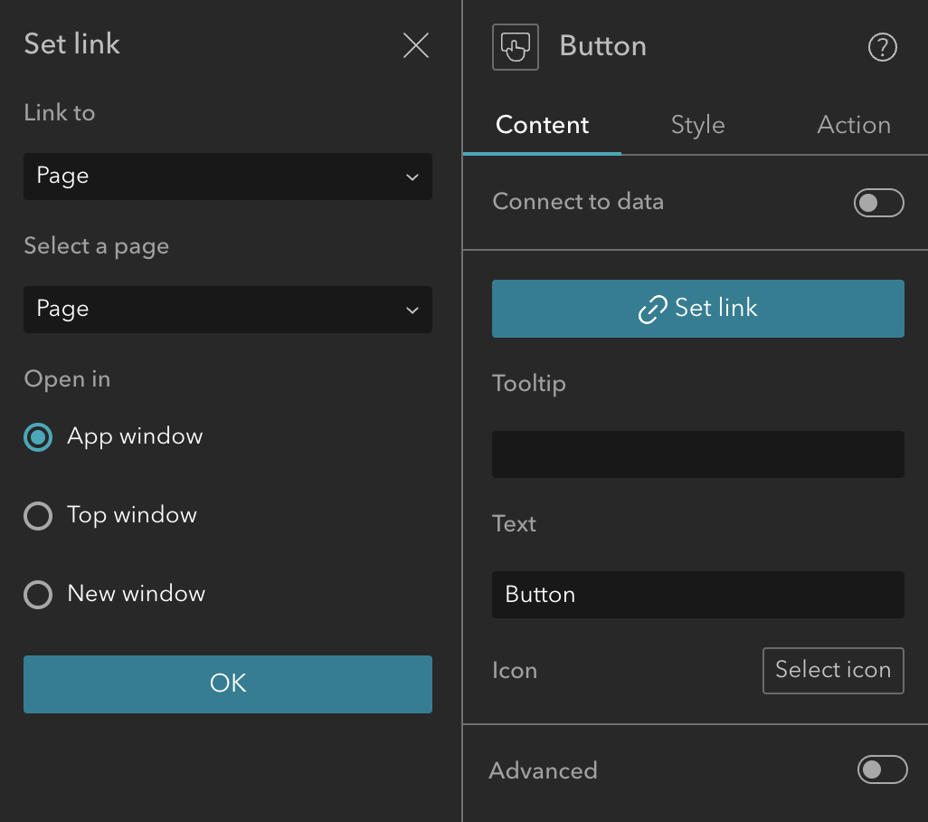
Task: Turn on the Advanced toggle
Action: 882,769
